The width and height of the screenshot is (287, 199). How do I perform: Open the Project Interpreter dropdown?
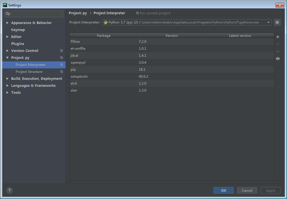(x=268, y=22)
